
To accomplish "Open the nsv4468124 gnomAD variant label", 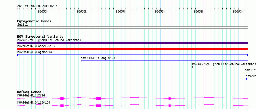I will pos(224,64).
